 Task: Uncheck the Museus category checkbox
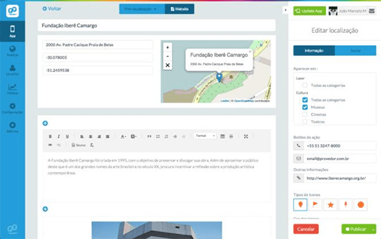tap(305, 107)
